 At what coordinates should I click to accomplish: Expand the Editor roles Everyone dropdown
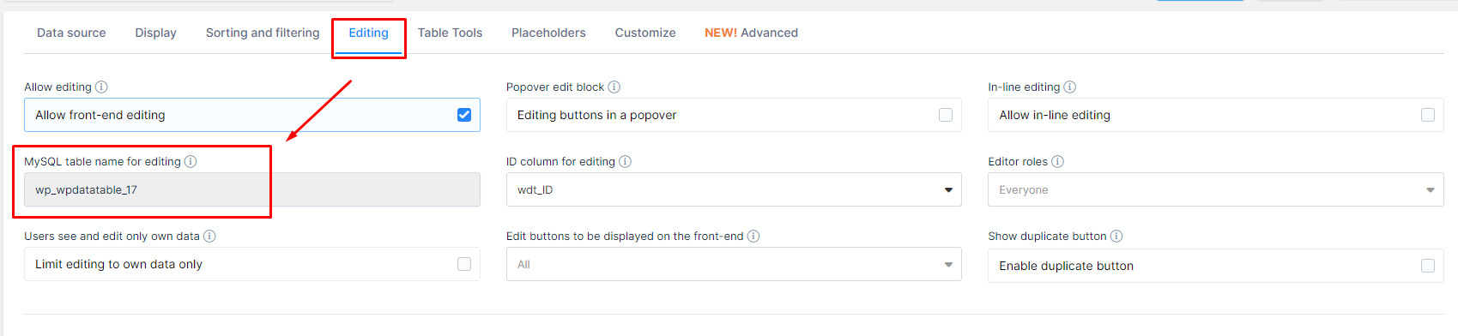coord(1216,189)
